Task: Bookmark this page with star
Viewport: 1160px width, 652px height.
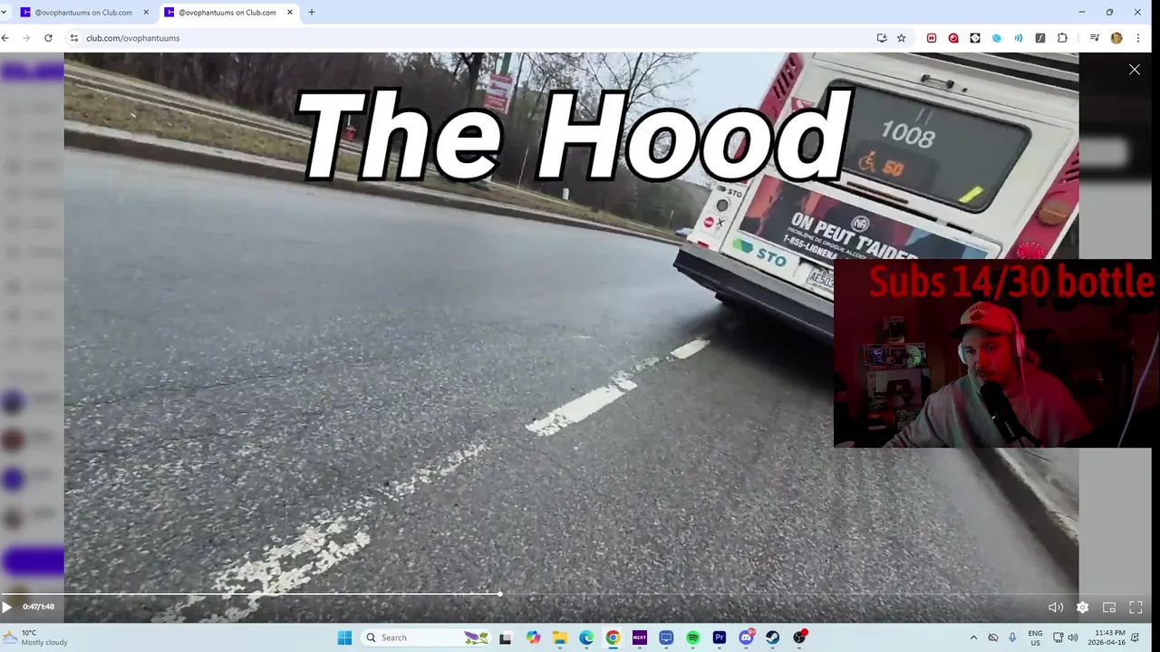Action: tap(902, 38)
